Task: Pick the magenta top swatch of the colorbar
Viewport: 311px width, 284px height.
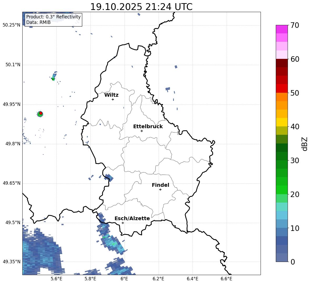Action: pyautogui.click(x=282, y=29)
